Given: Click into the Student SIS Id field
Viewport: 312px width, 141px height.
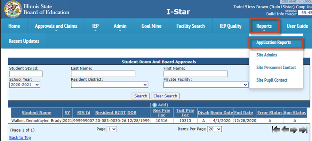Looking at the screenshot, I should 26,74.
